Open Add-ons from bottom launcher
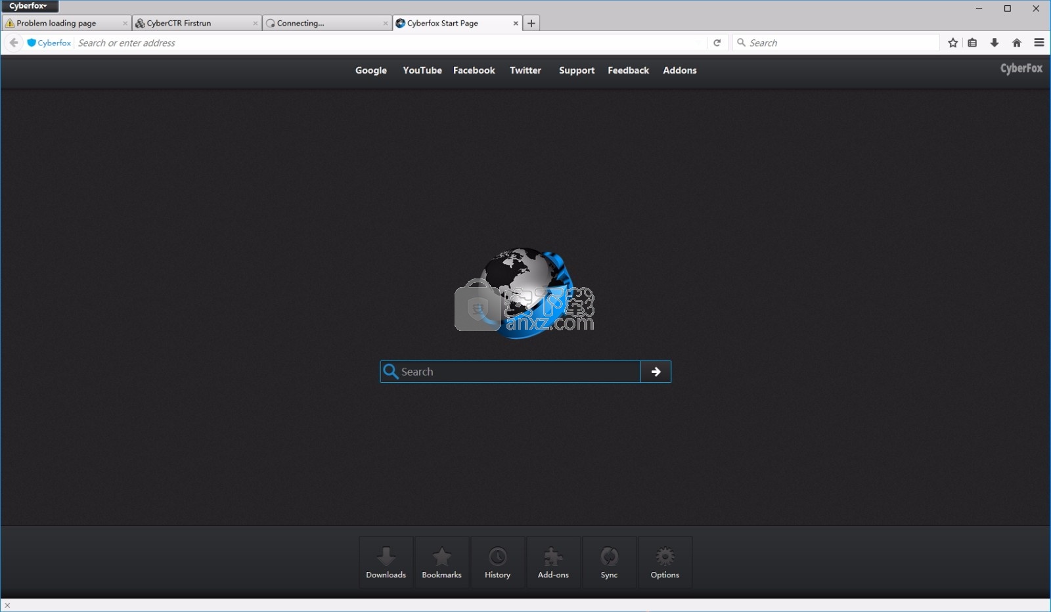 [x=554, y=562]
